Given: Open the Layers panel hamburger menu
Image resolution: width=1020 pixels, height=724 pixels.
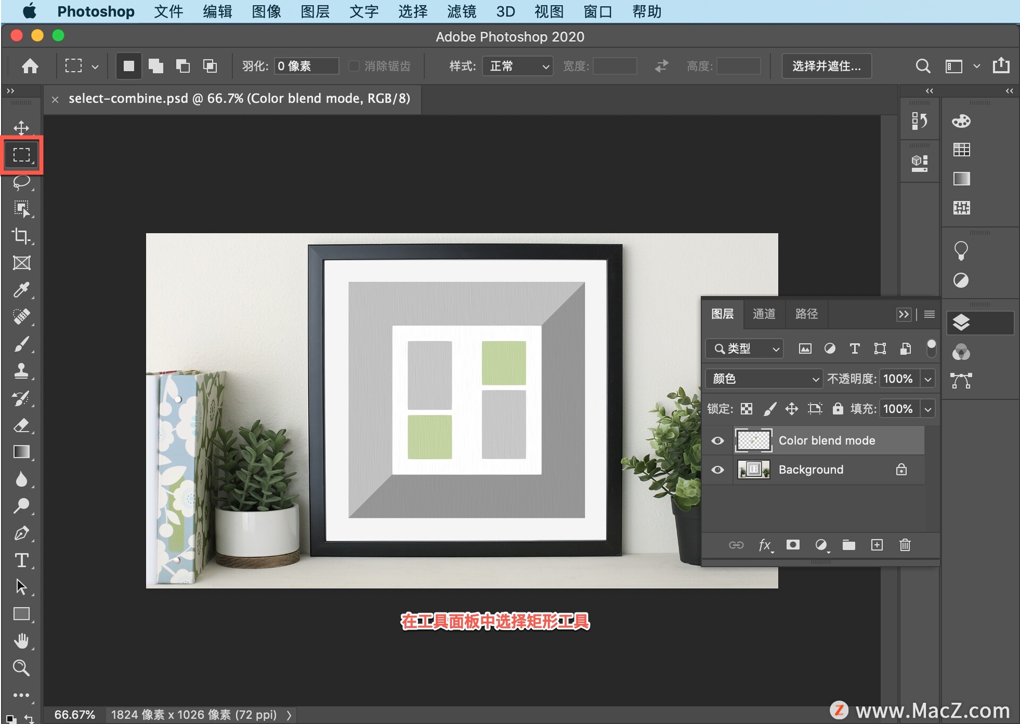Looking at the screenshot, I should pos(929,314).
